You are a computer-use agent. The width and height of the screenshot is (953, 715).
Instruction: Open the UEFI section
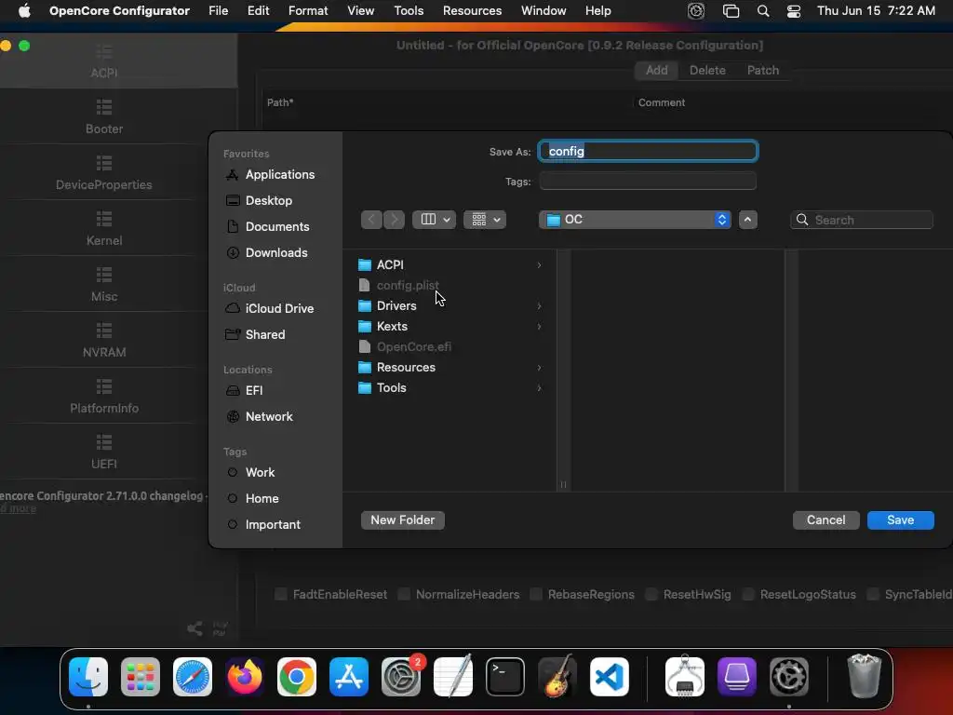[104, 452]
